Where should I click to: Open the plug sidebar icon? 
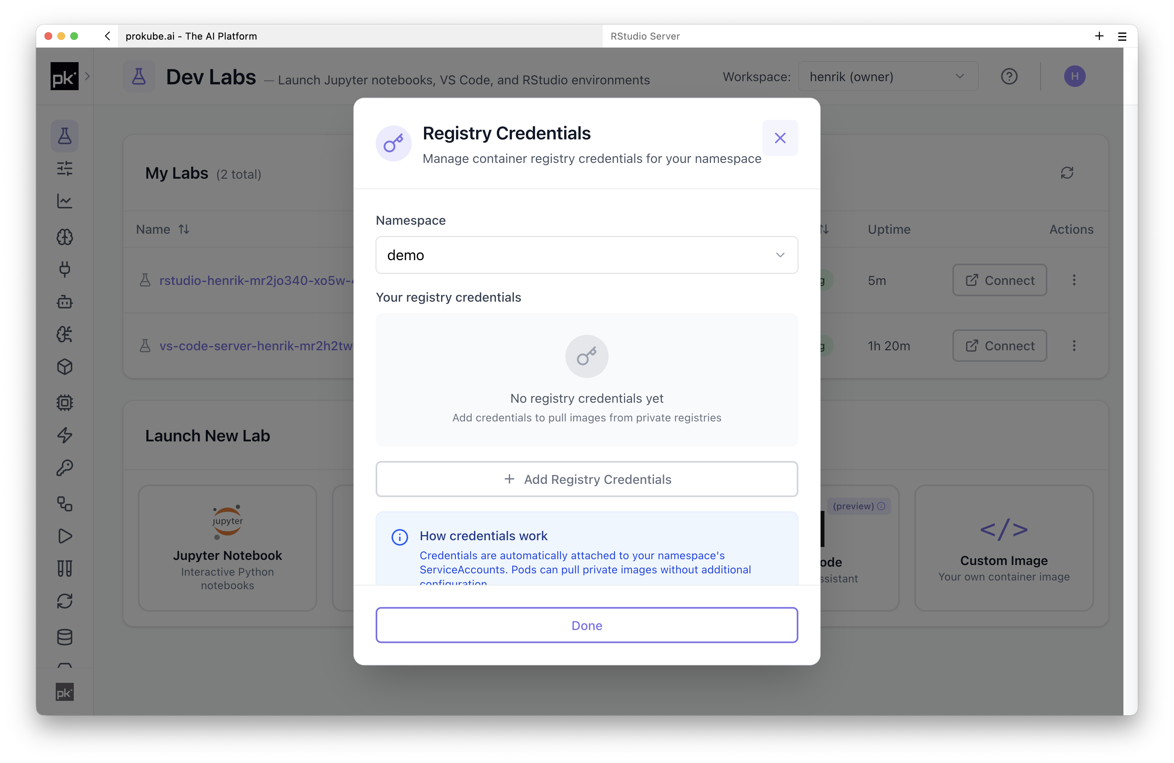pyautogui.click(x=65, y=269)
